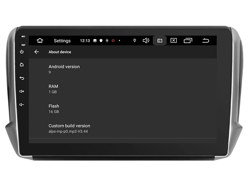Viewport: 248px width, 186px height.
Task: Tap the home icon in top bar
Action: tap(40, 41)
